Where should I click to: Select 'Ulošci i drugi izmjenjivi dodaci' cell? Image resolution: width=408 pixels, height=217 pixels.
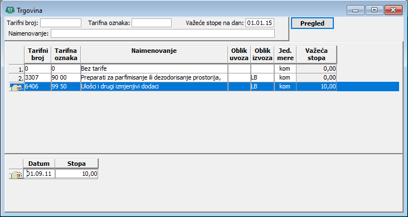pyautogui.click(x=154, y=87)
